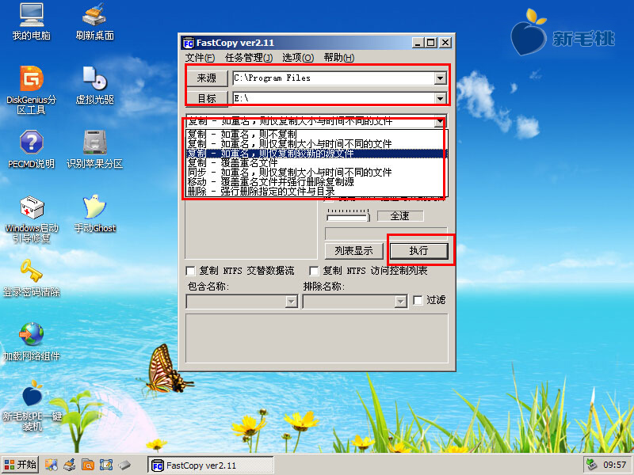Choose 复制 - 如重名，则仅复制较新的源文件 option
The height and width of the screenshot is (475, 634).
315,154
